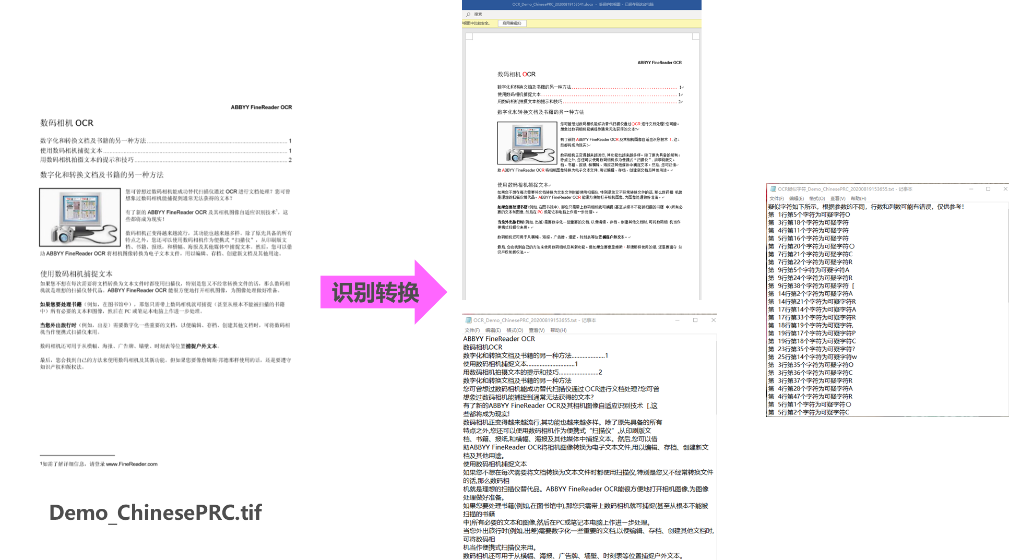Click row 第 18行第19个字符为可疑字符,
This screenshot has width=1009, height=560.
pyautogui.click(x=811, y=325)
